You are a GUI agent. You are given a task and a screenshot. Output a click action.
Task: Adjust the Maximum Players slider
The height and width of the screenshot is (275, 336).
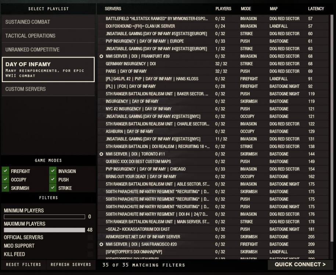[x=44, y=230]
